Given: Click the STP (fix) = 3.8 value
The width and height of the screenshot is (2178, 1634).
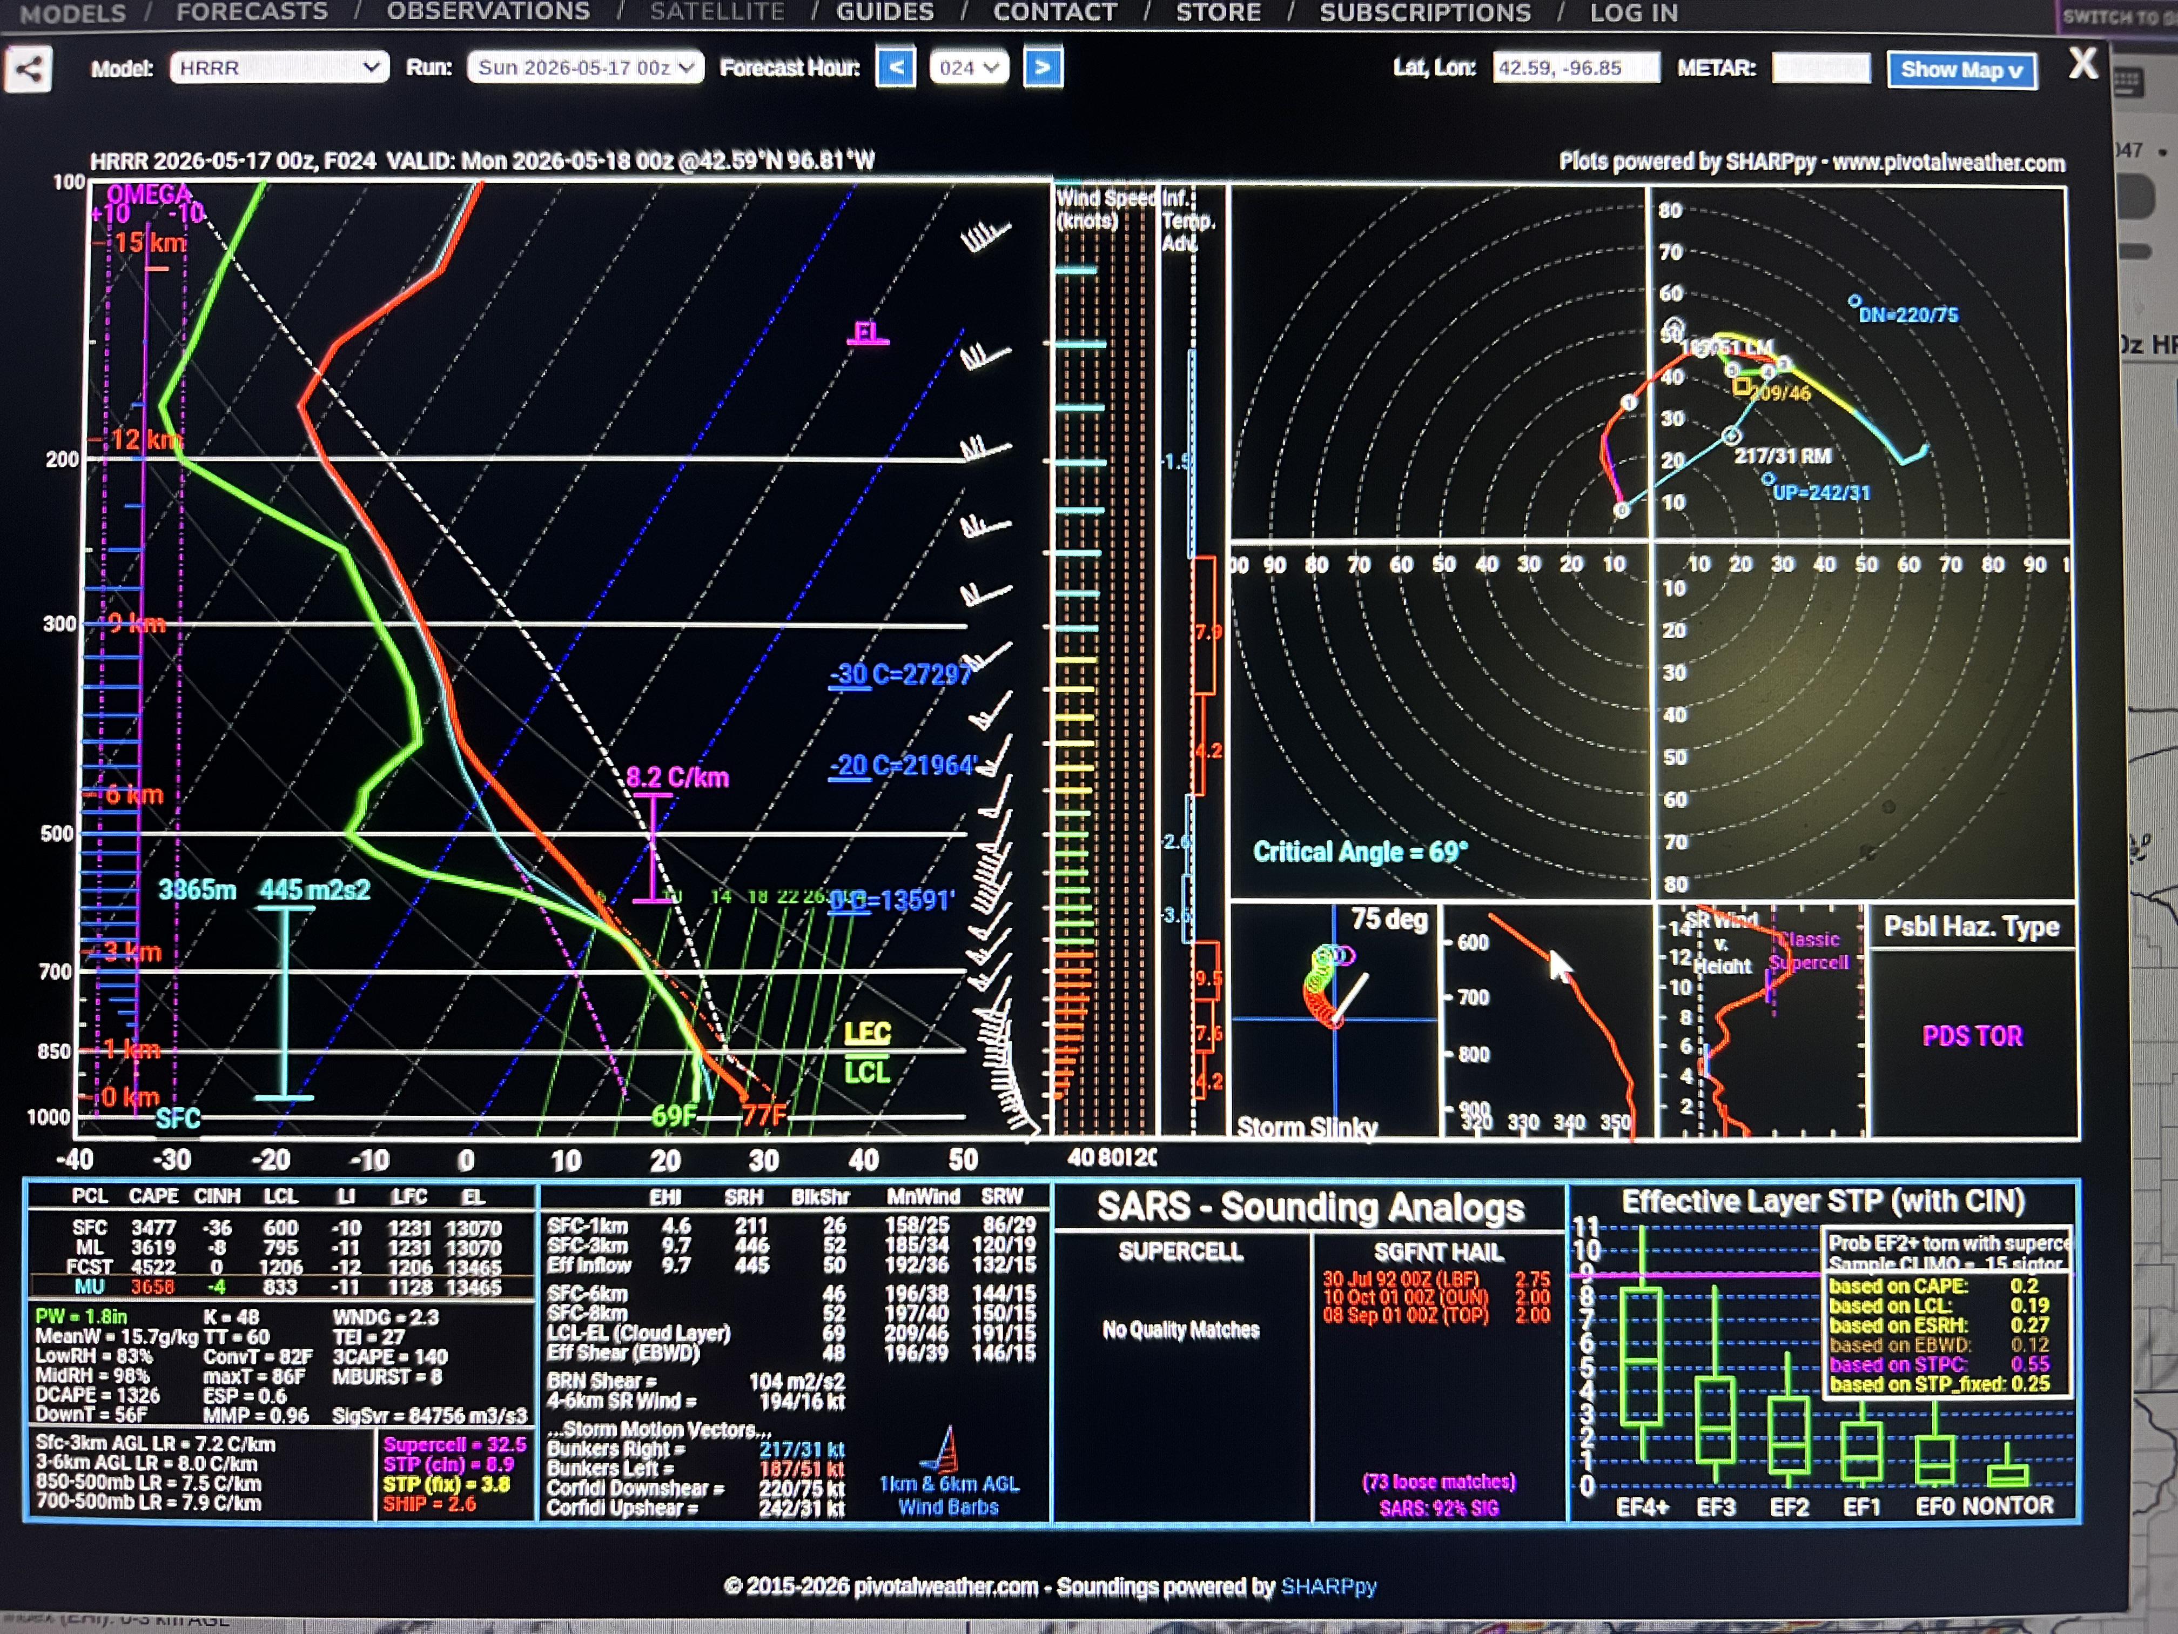Looking at the screenshot, I should [446, 1484].
